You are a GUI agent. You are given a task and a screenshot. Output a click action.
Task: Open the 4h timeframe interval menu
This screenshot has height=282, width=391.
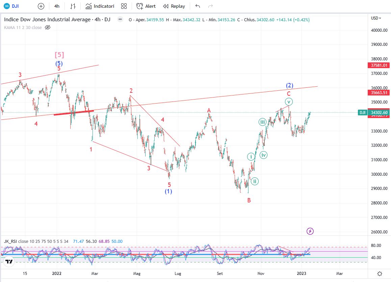coord(57,6)
